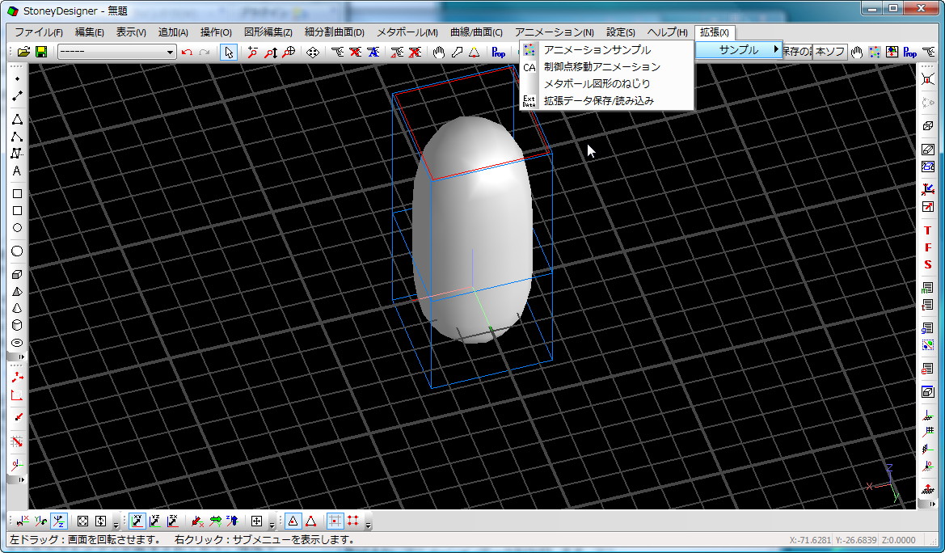Open the ファイル(F) menu

[x=39, y=32]
